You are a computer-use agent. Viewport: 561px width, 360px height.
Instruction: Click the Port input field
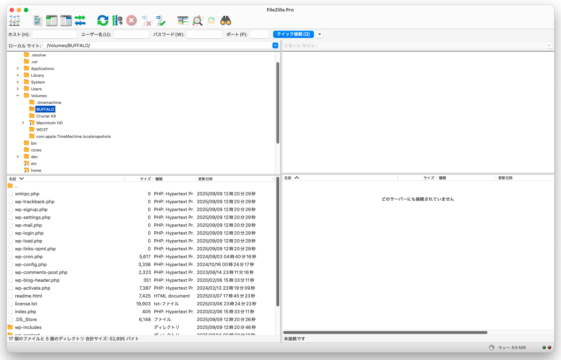260,34
